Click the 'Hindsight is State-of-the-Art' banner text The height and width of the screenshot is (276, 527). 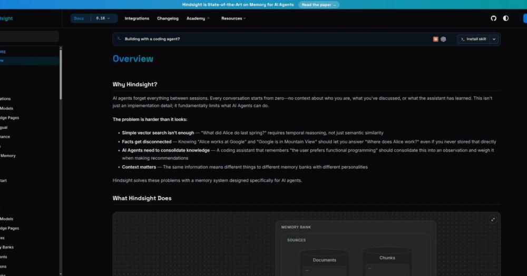pos(238,5)
